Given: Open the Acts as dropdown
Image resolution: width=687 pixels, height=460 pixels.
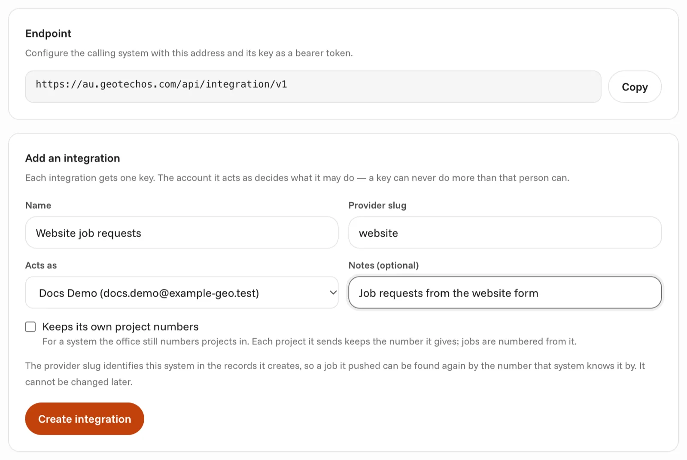Looking at the screenshot, I should click(182, 292).
